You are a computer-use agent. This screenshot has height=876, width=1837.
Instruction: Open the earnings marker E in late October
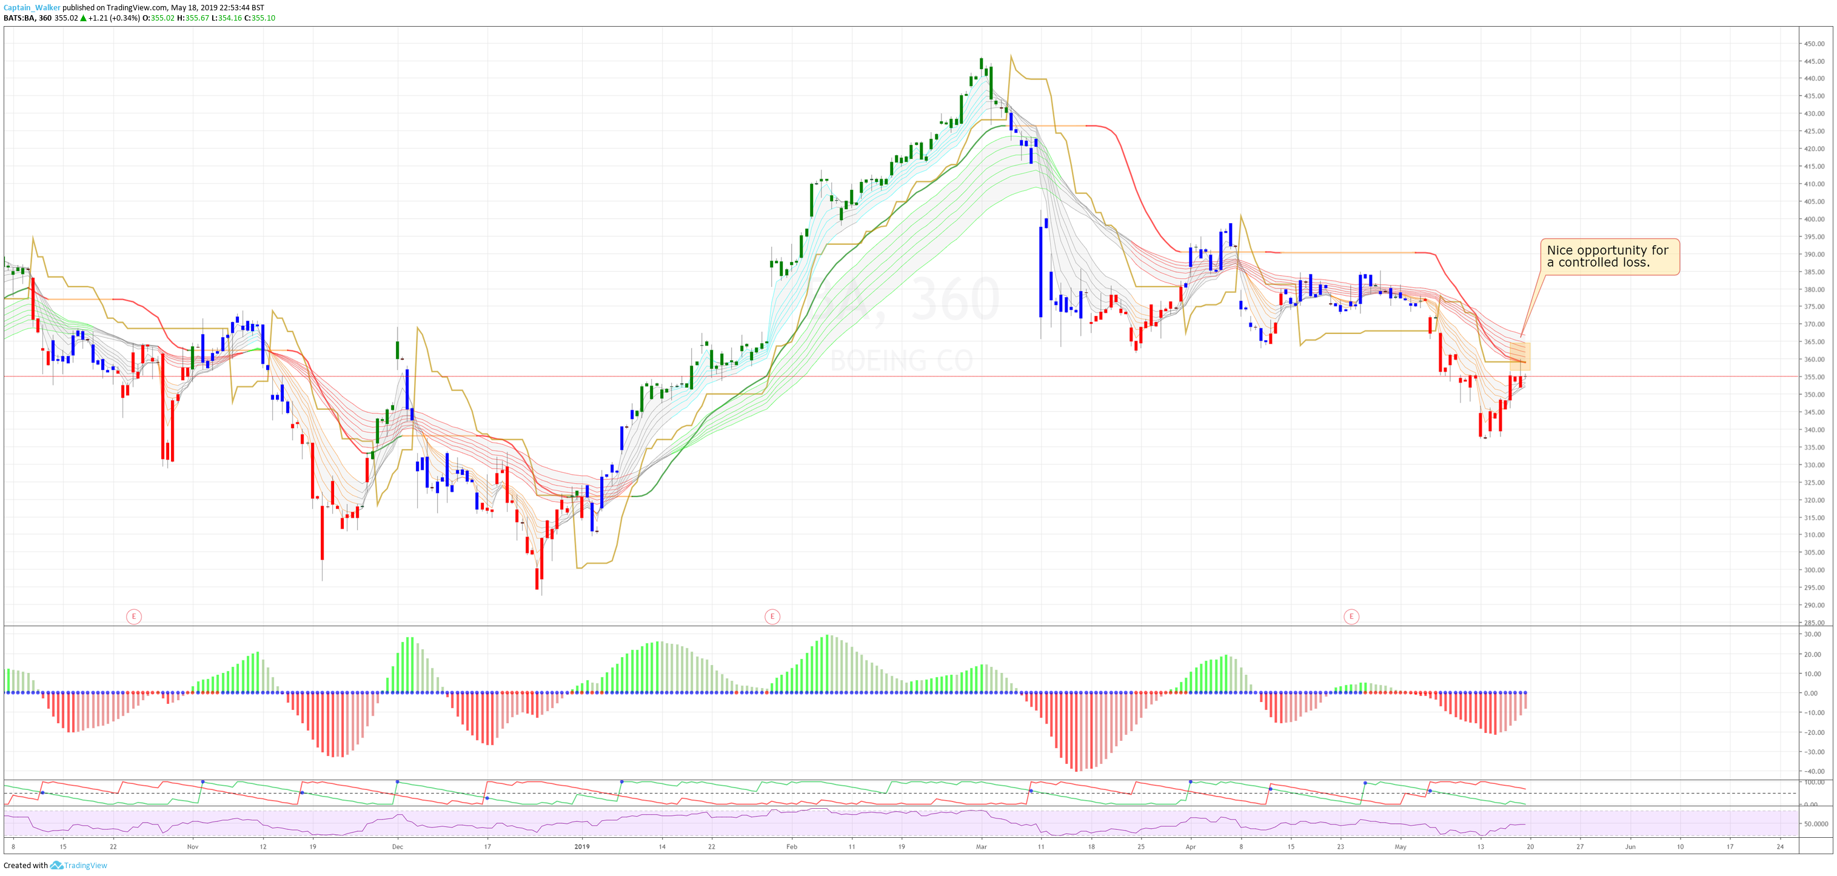point(133,617)
